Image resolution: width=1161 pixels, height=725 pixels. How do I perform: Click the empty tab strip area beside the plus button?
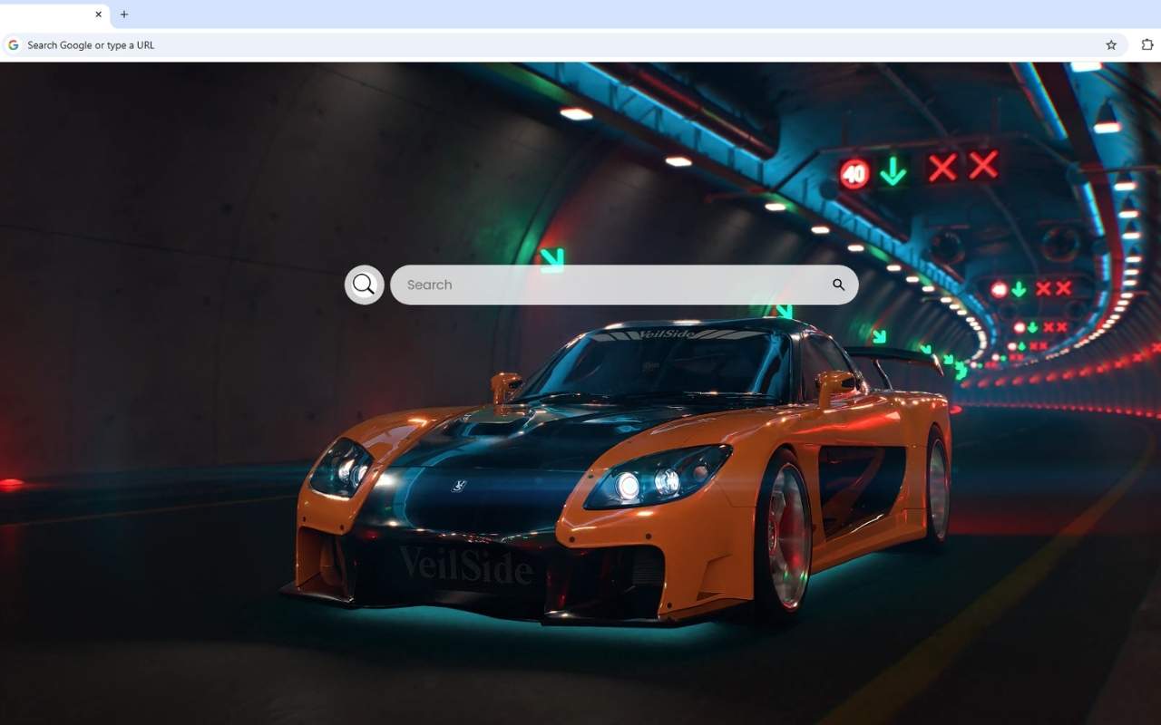pos(635,14)
